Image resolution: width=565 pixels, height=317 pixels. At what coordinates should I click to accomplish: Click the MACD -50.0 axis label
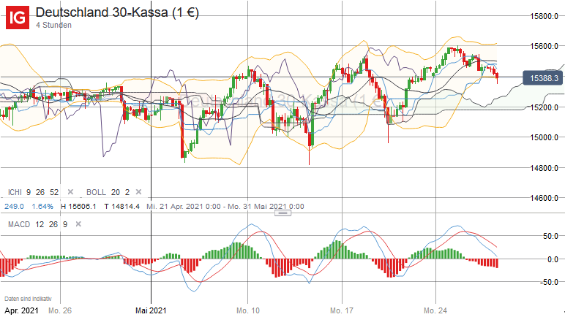[549, 282]
